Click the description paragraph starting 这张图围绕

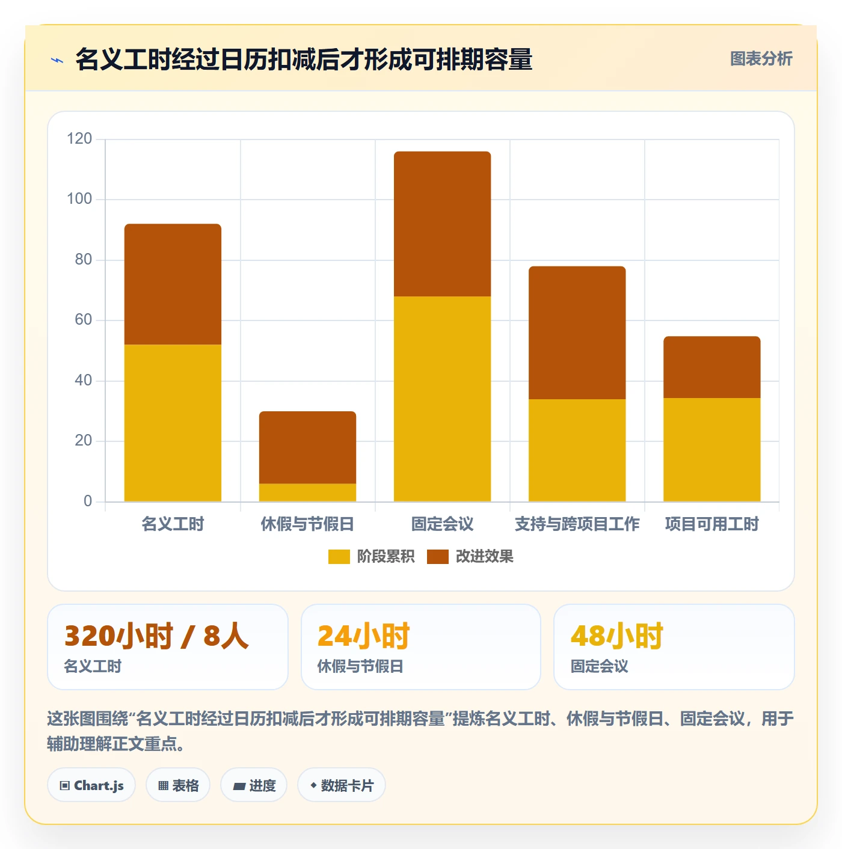[x=420, y=731]
